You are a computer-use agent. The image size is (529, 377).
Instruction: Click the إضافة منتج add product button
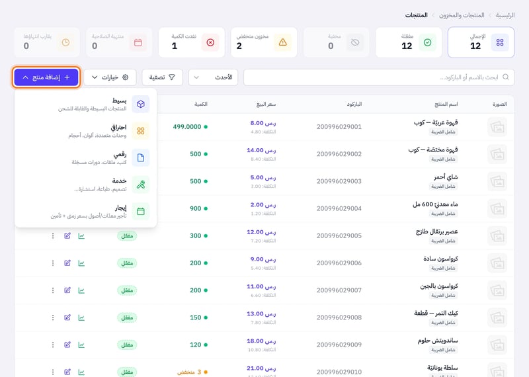click(x=46, y=77)
